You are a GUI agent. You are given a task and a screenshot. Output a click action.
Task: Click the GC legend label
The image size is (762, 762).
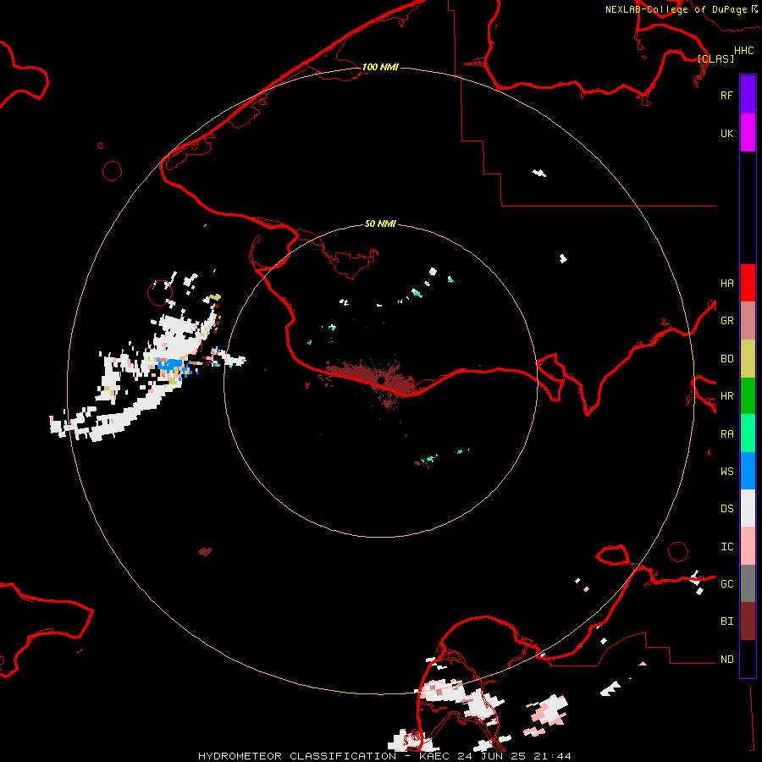[726, 583]
